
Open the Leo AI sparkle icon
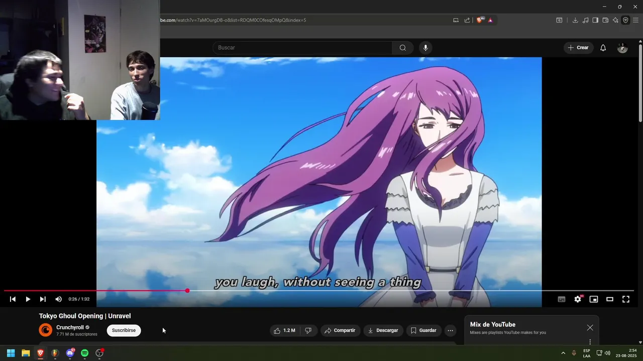tap(615, 20)
